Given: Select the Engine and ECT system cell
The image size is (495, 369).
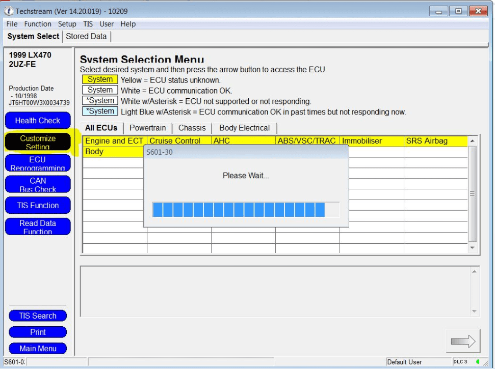Looking at the screenshot, I should [x=115, y=141].
